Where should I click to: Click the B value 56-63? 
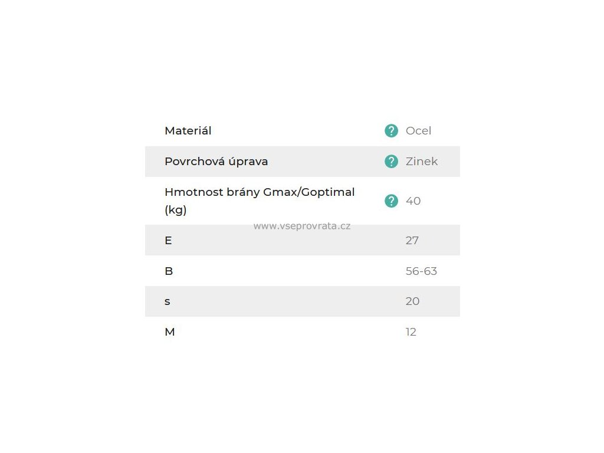click(421, 271)
